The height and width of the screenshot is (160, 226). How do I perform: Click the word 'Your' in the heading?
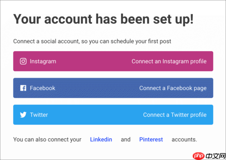point(27,19)
